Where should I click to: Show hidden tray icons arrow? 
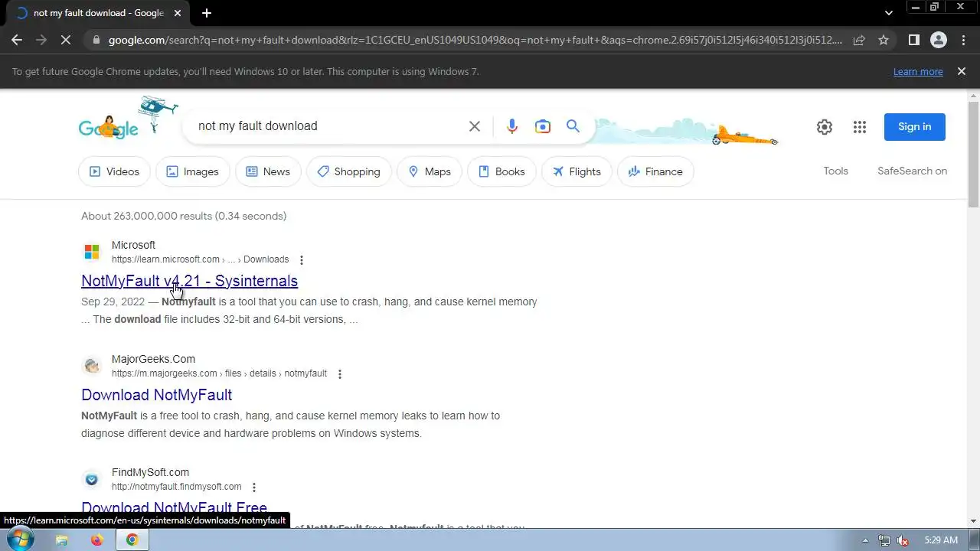click(865, 540)
